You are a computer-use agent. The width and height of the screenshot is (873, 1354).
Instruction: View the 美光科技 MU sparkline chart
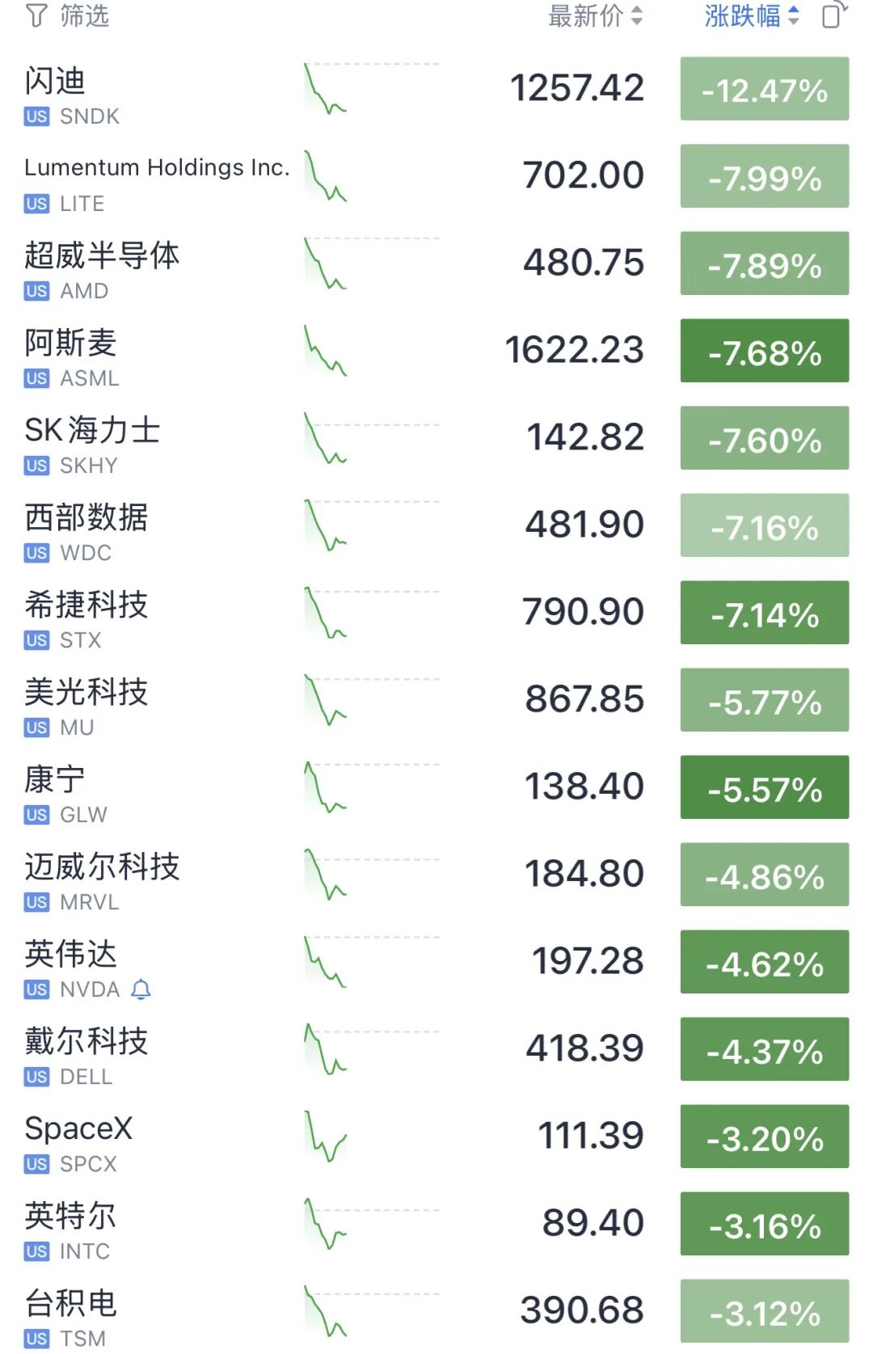[x=372, y=700]
